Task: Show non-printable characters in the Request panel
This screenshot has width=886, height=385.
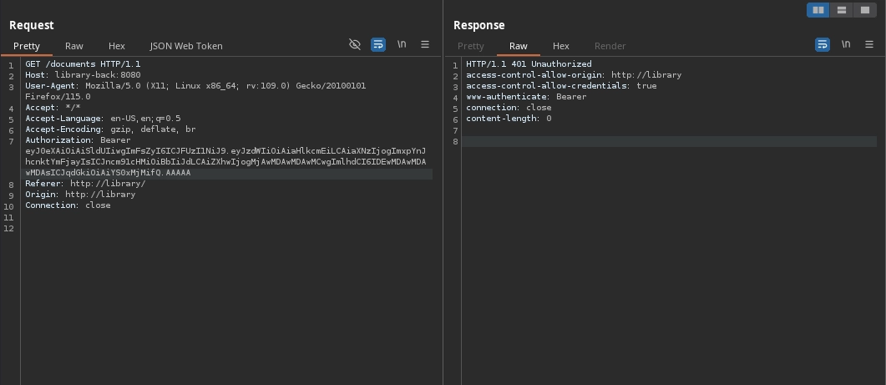Action: [402, 44]
